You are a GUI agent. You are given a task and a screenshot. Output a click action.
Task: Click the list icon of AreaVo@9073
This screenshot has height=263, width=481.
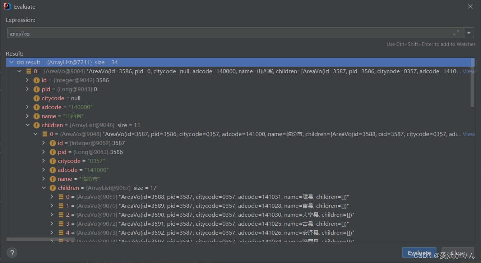61,233
